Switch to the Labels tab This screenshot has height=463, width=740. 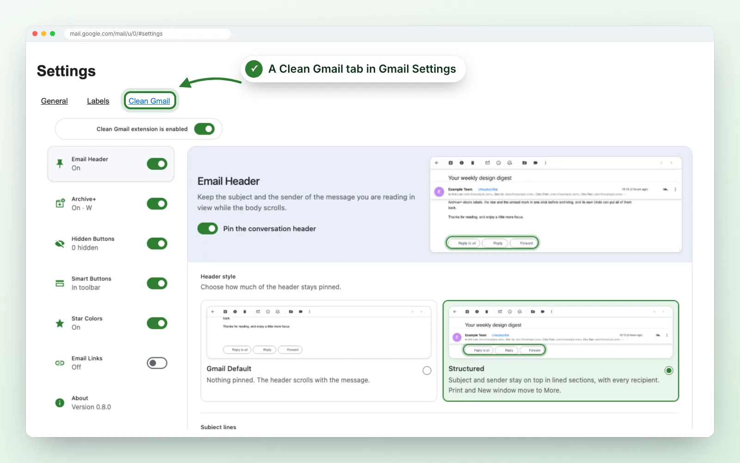(x=98, y=101)
